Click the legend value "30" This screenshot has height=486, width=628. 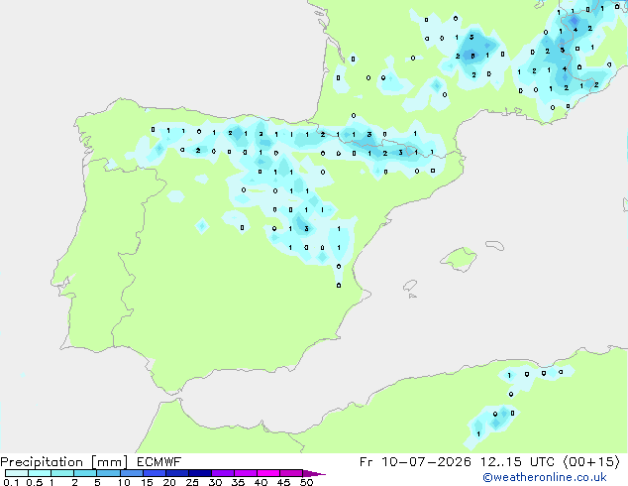215,482
